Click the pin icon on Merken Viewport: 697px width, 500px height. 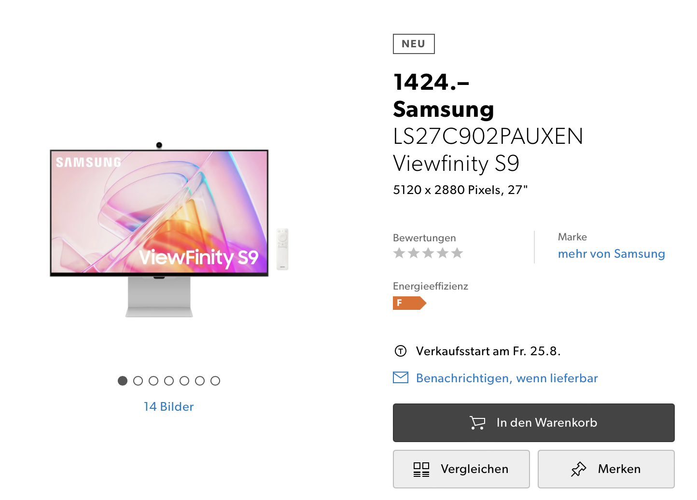tap(578, 469)
